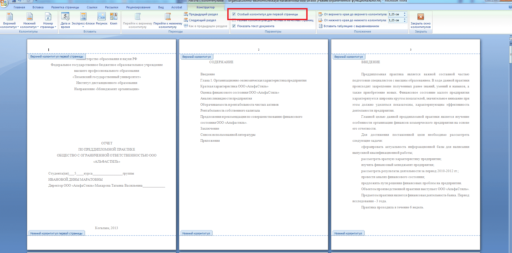
Task: Click the Нижний колонтитул label on page 3
Action: (x=348, y=233)
